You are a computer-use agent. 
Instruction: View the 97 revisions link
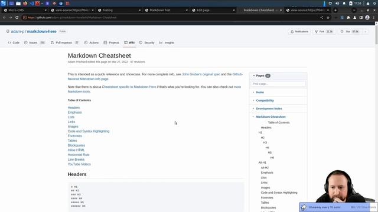[x=138, y=62]
